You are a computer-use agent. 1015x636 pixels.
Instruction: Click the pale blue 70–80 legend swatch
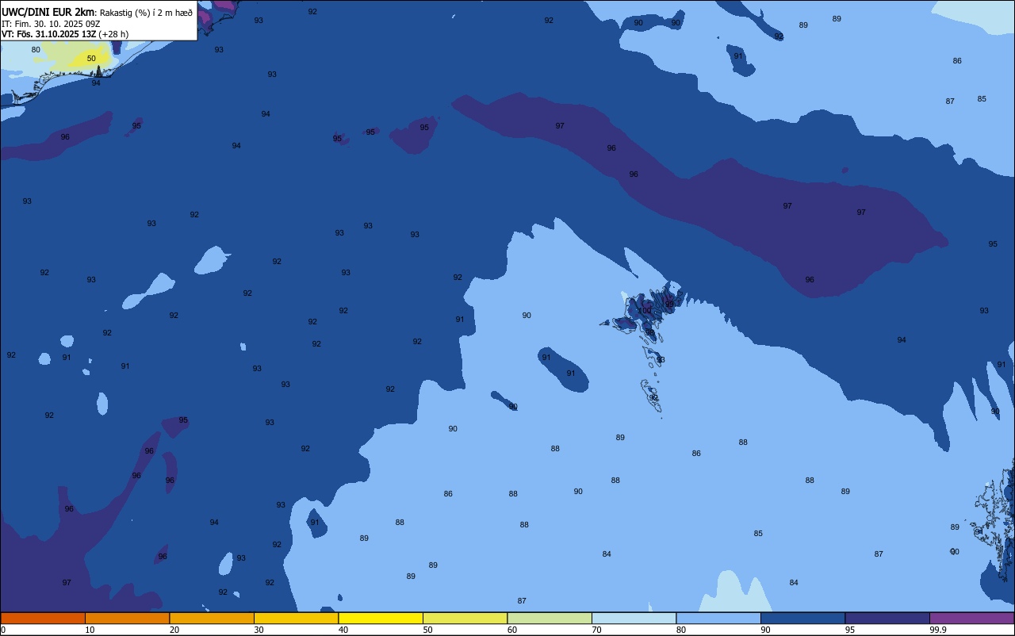[x=634, y=618]
